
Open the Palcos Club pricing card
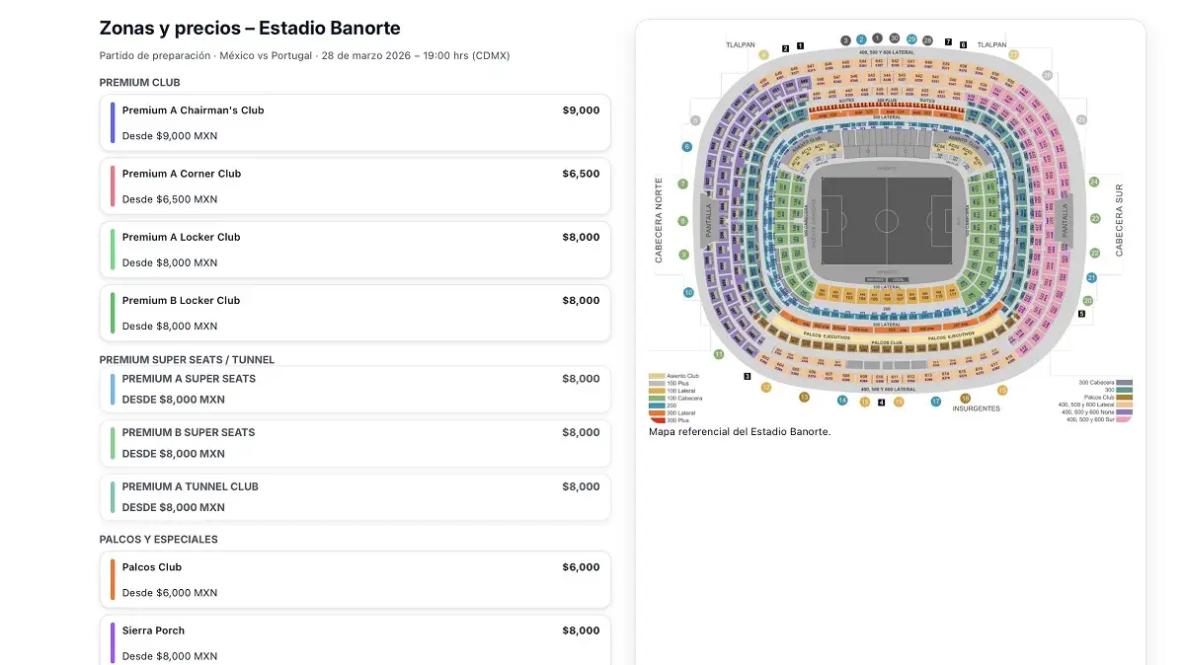click(x=355, y=579)
